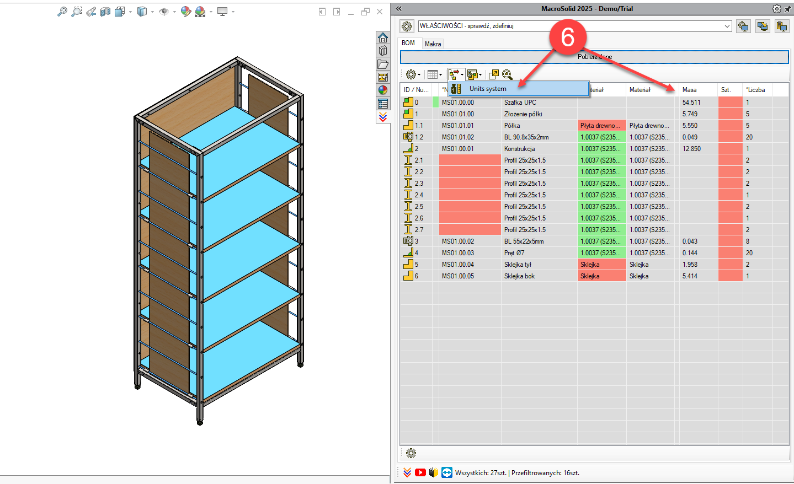Open the table columns layout dropdown
The height and width of the screenshot is (484, 794).
434,74
